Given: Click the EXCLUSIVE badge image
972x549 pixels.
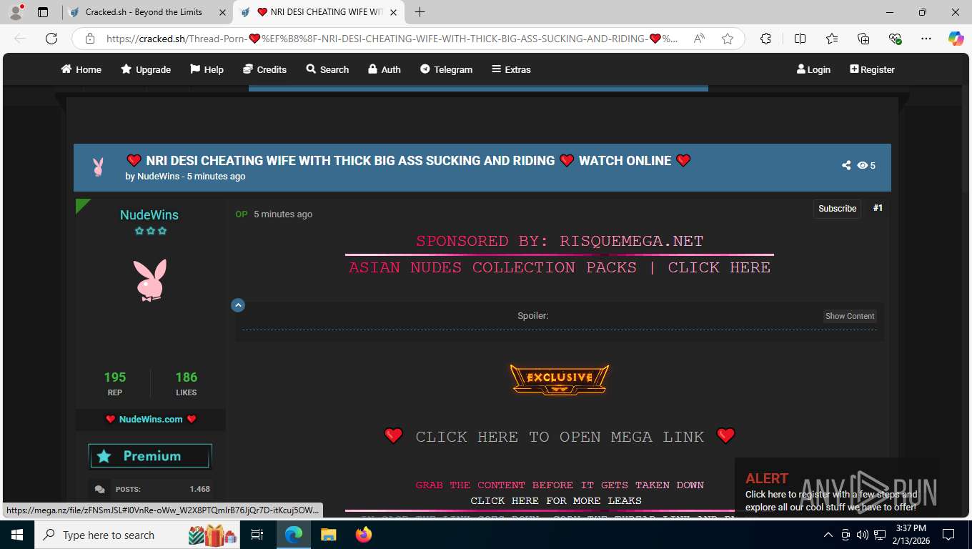Looking at the screenshot, I should click(560, 379).
